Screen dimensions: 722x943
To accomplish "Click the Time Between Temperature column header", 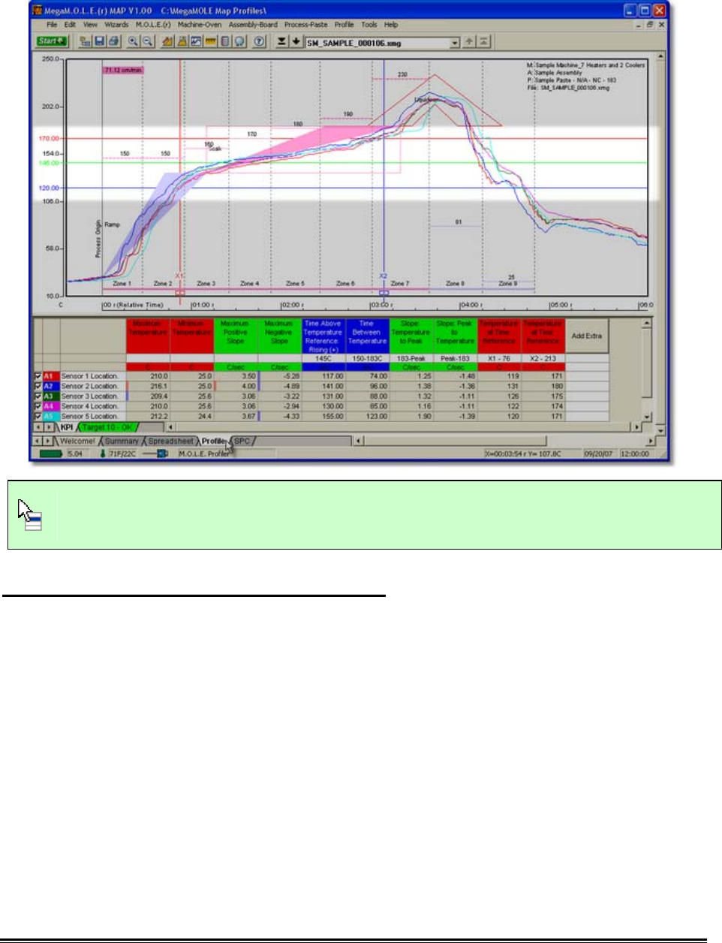I will coord(367,336).
